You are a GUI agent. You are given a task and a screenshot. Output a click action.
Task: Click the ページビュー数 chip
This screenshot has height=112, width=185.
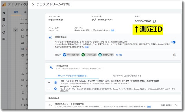[71, 55]
